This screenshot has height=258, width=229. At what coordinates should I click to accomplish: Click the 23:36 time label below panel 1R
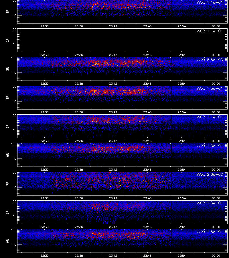pos(79,26)
